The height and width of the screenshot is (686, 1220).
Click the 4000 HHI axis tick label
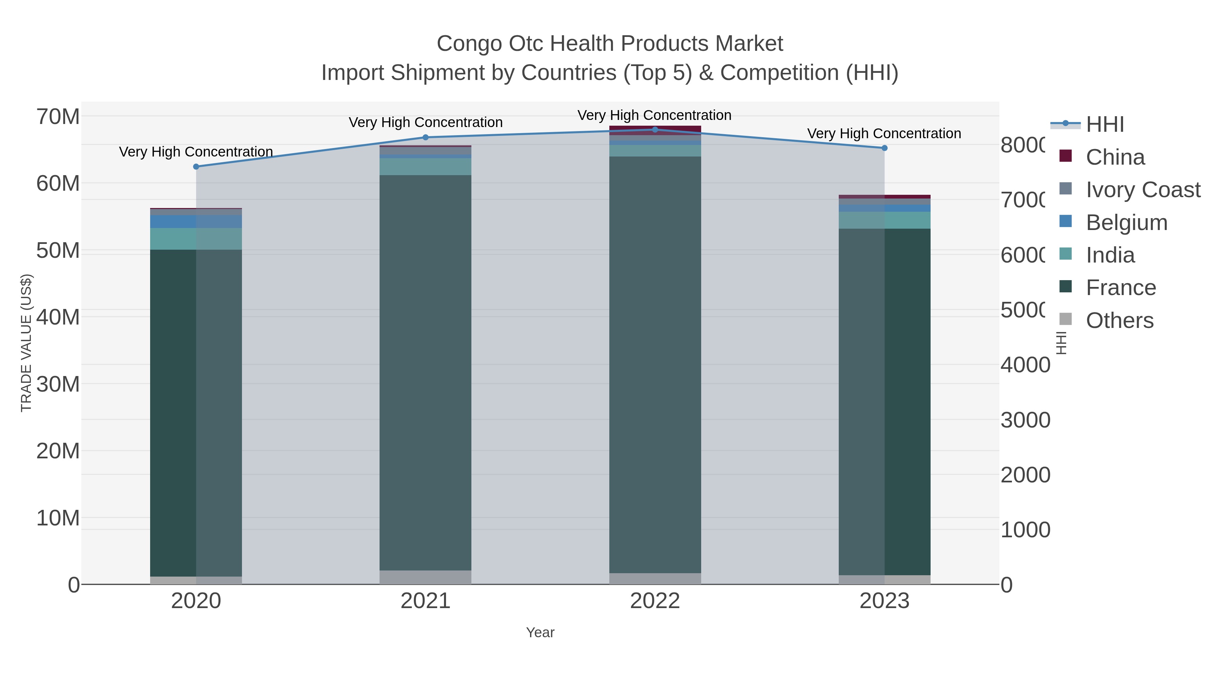click(x=1025, y=365)
